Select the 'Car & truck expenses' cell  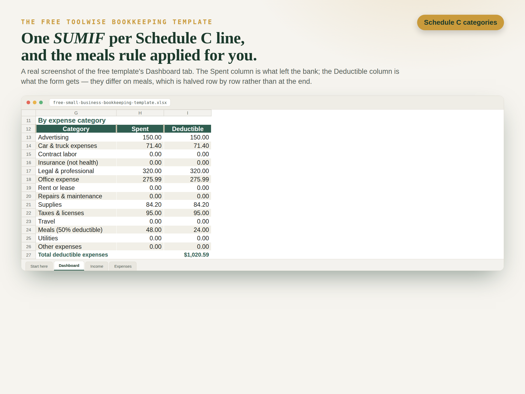(76, 146)
